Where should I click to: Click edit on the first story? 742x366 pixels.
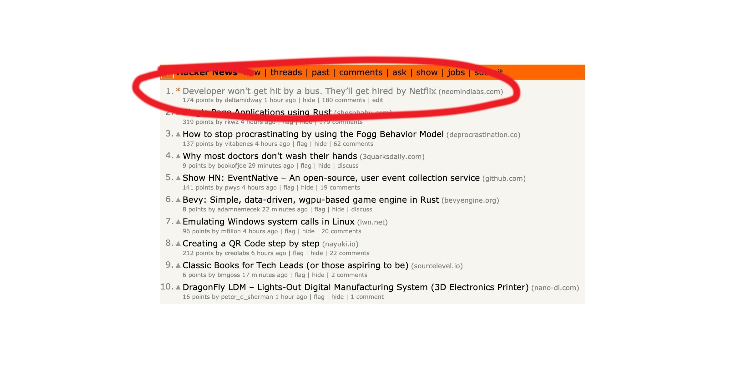pos(377,100)
